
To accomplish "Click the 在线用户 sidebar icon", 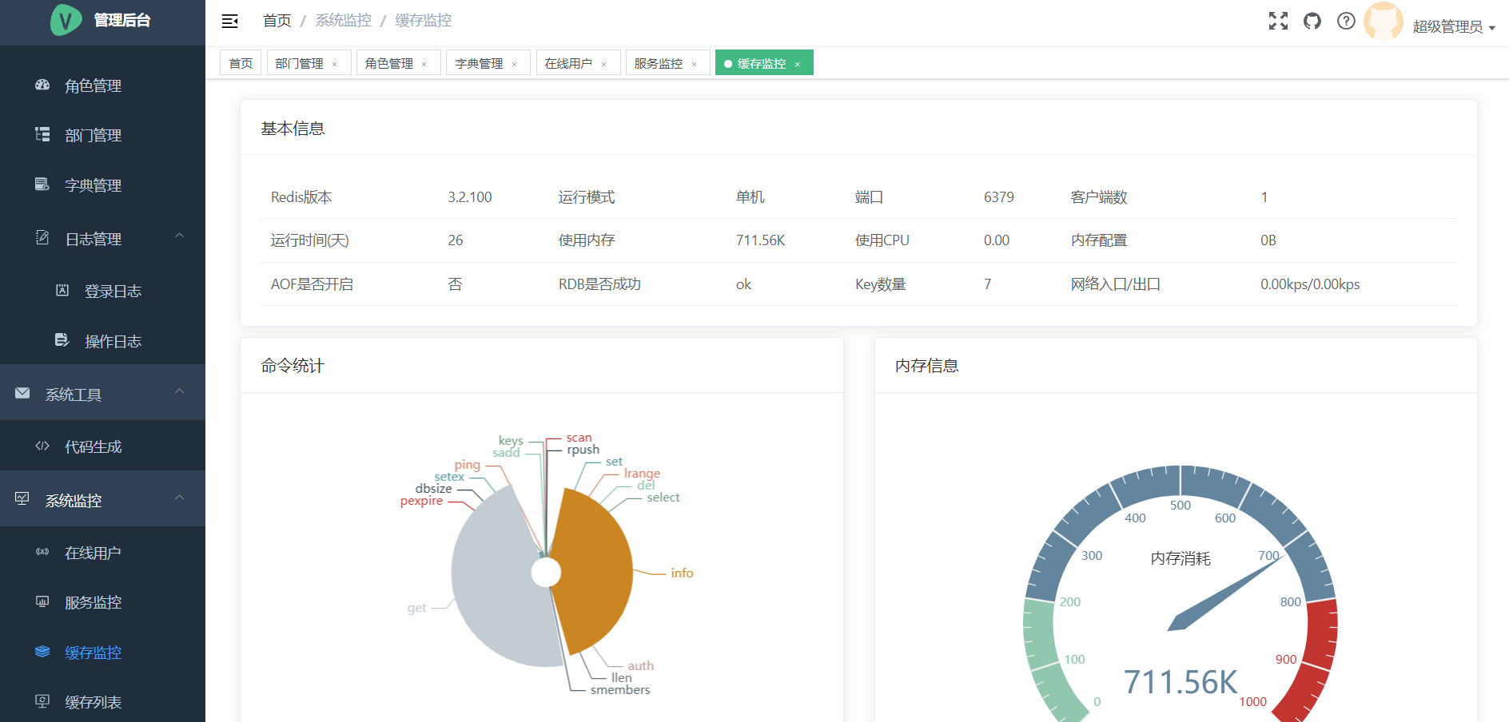I will 42,552.
